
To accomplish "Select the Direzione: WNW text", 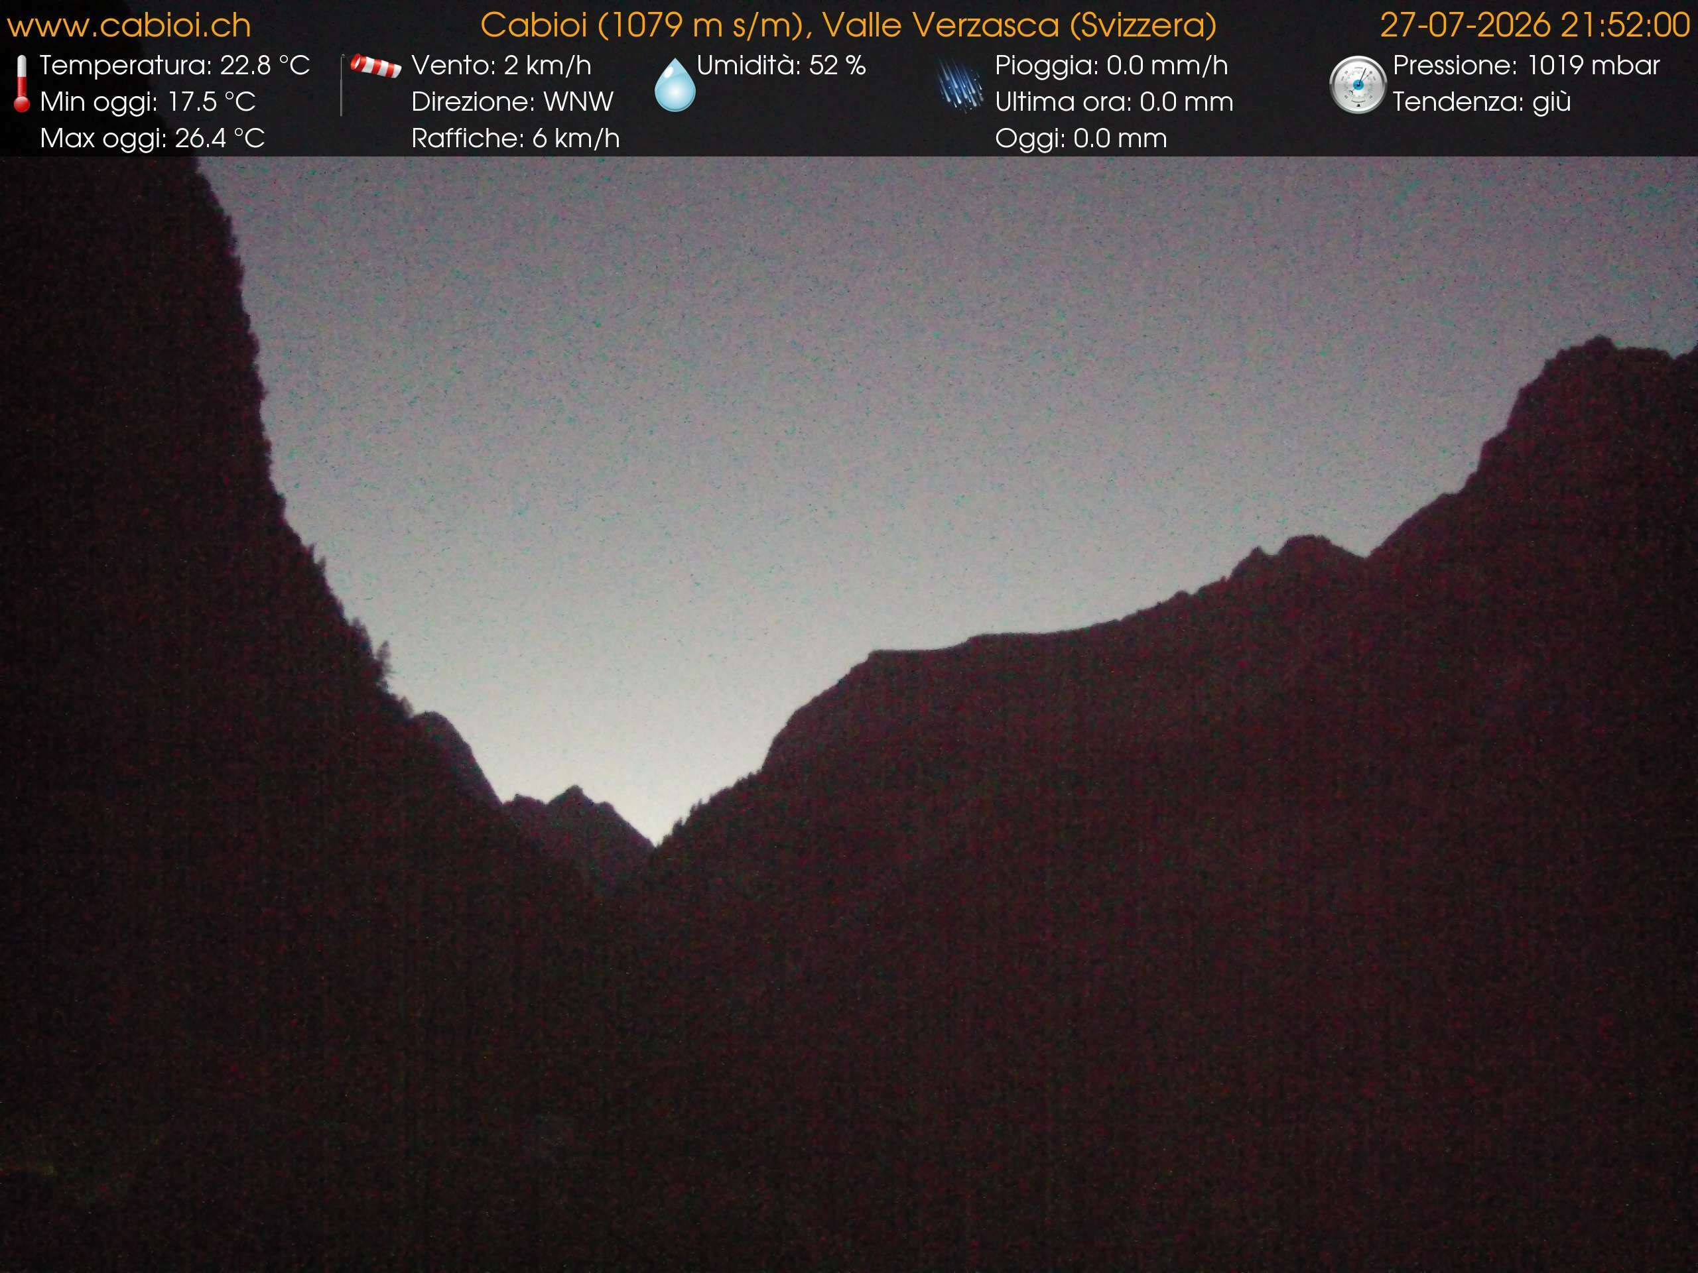I will pyautogui.click(x=512, y=102).
